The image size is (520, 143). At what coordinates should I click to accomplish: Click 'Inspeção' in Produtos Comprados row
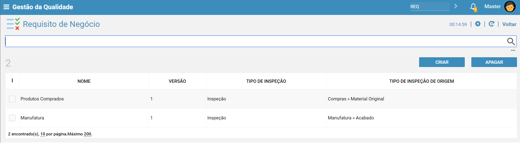point(216,99)
